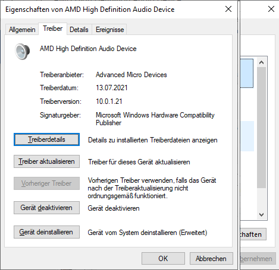Cancel with Abbrechen button
Image resolution: width=279 pixels, height=270 pixels.
click(x=211, y=259)
